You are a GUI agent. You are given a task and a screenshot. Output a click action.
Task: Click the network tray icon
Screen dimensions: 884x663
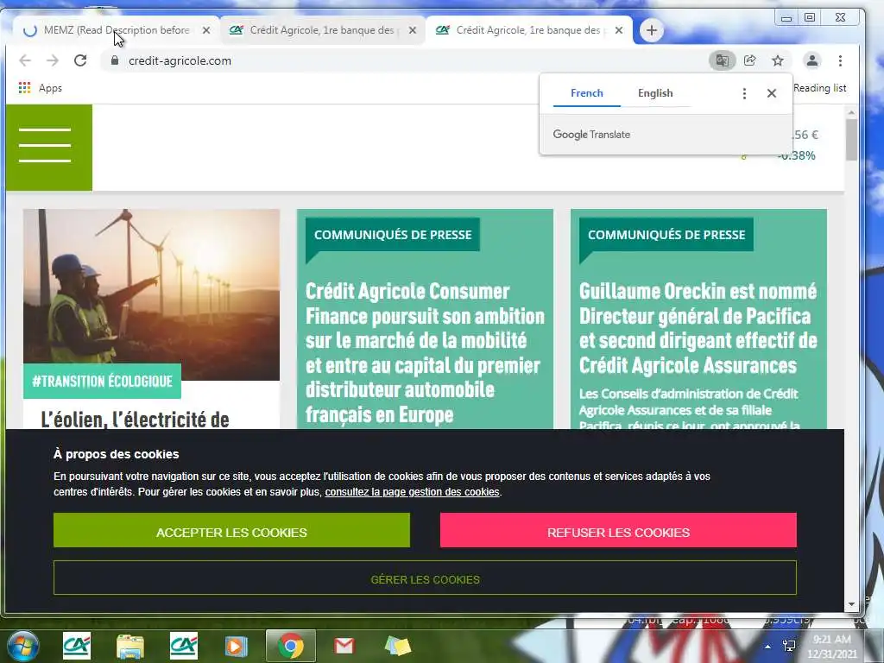pyautogui.click(x=789, y=646)
